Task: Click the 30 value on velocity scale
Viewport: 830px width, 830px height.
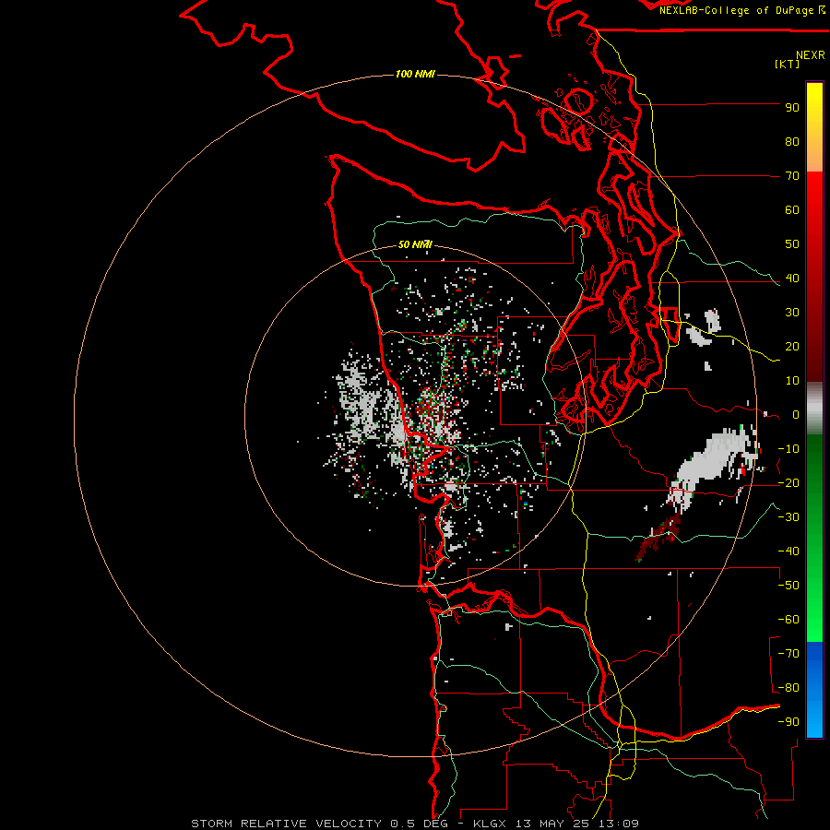Action: click(x=792, y=313)
